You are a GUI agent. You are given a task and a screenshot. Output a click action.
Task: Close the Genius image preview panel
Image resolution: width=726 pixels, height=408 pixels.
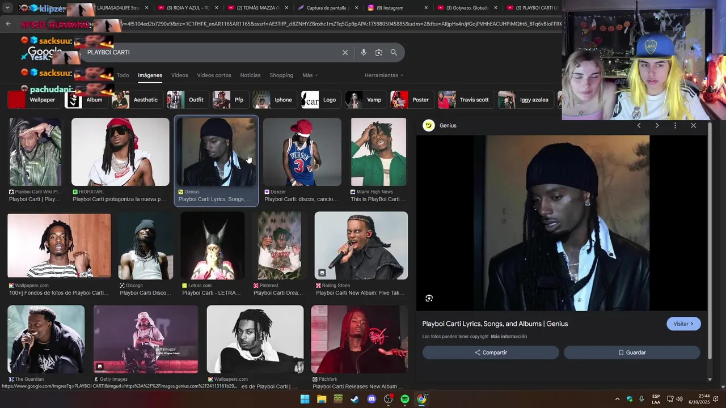tap(693, 126)
